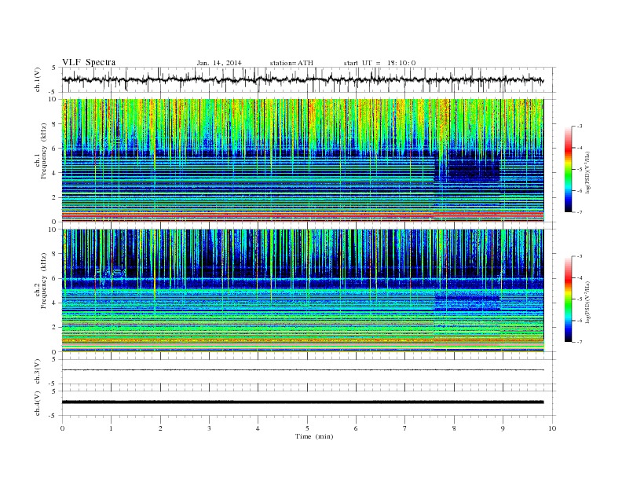Click the 'VLF Spectra' plot title
The image size is (622, 481).
click(89, 62)
